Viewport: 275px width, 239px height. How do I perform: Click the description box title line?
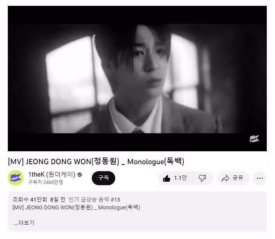point(77,207)
